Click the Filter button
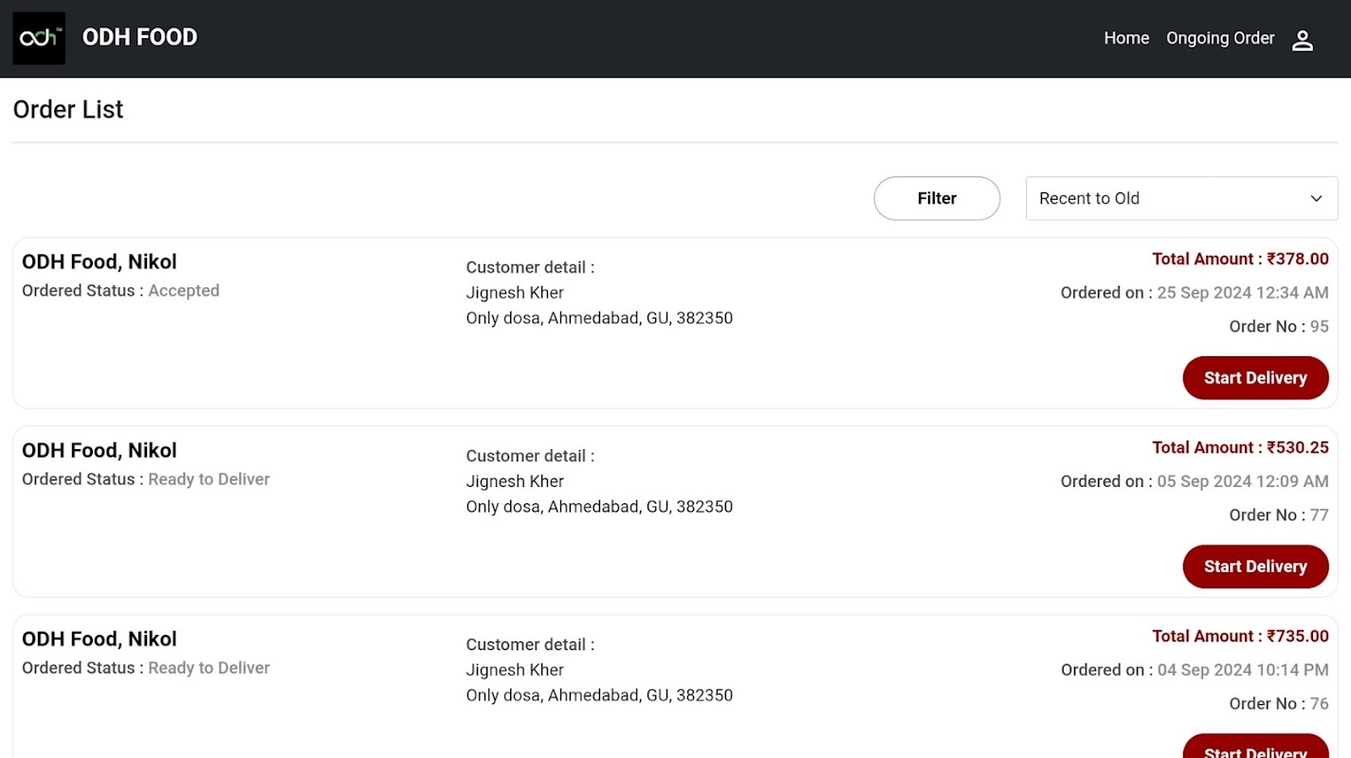1351x758 pixels. (937, 198)
